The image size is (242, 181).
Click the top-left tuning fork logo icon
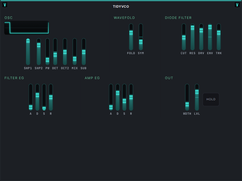[x=5, y=5]
